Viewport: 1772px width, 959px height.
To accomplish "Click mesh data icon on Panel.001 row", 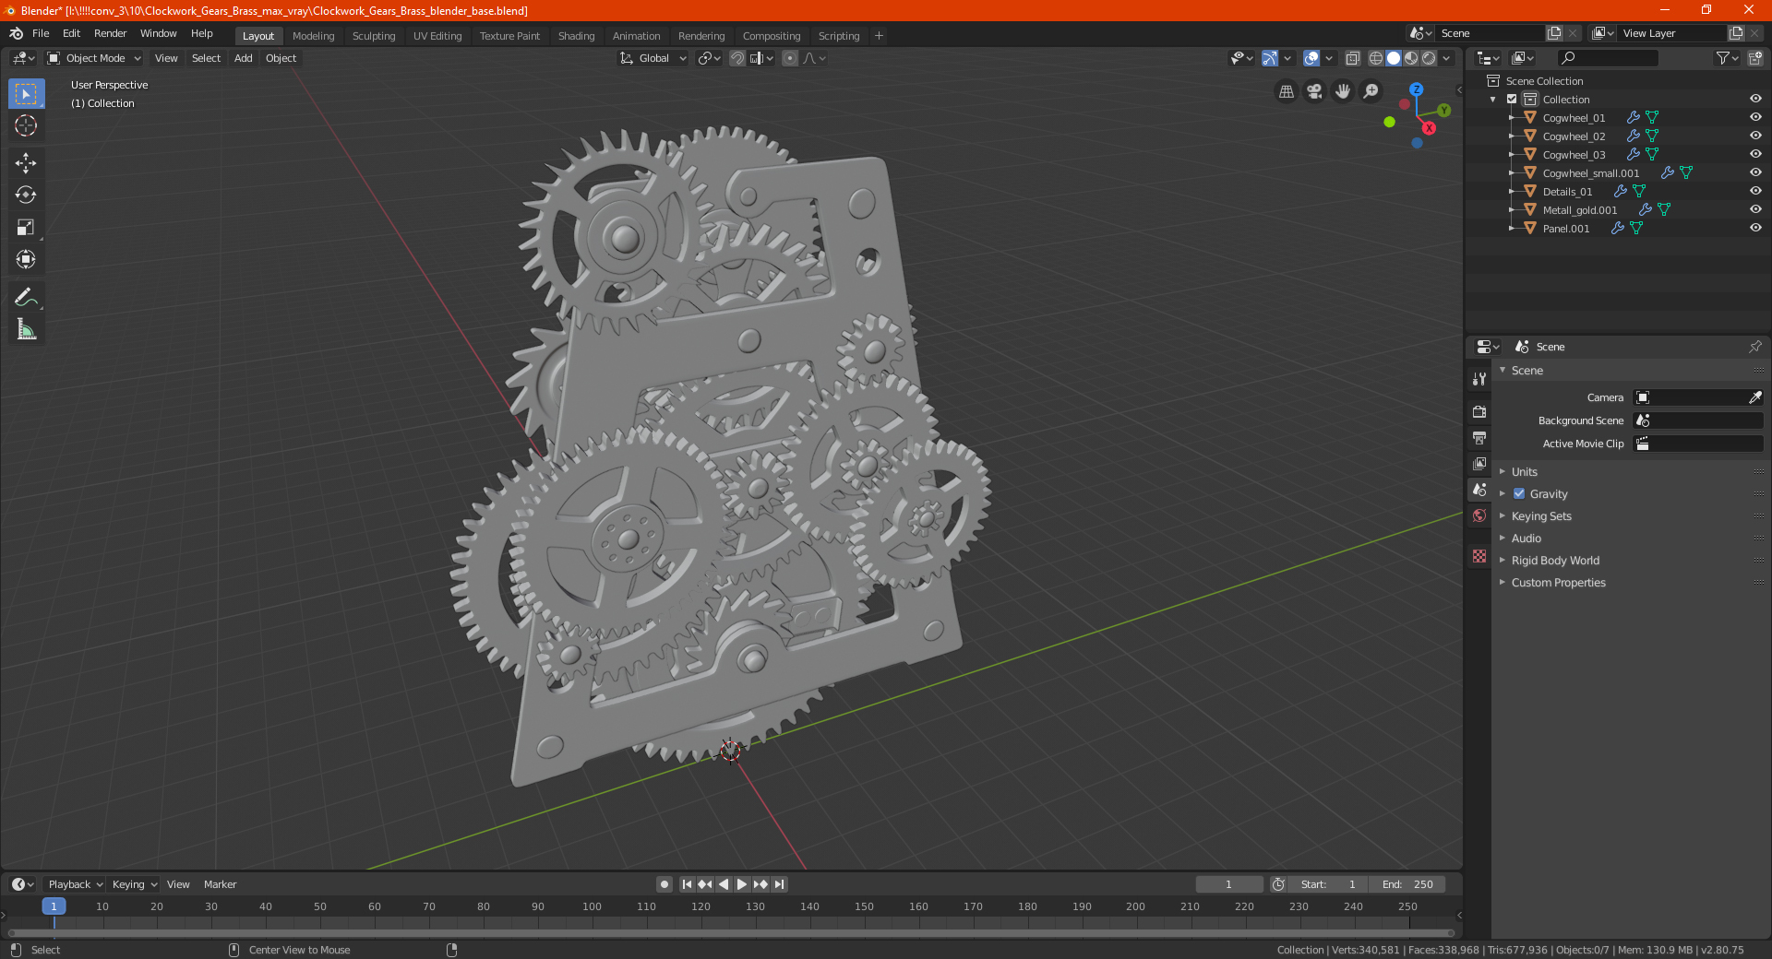I will (1635, 229).
